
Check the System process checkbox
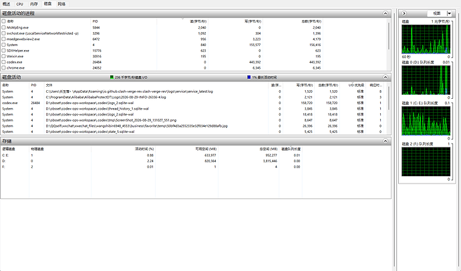pos(3,45)
